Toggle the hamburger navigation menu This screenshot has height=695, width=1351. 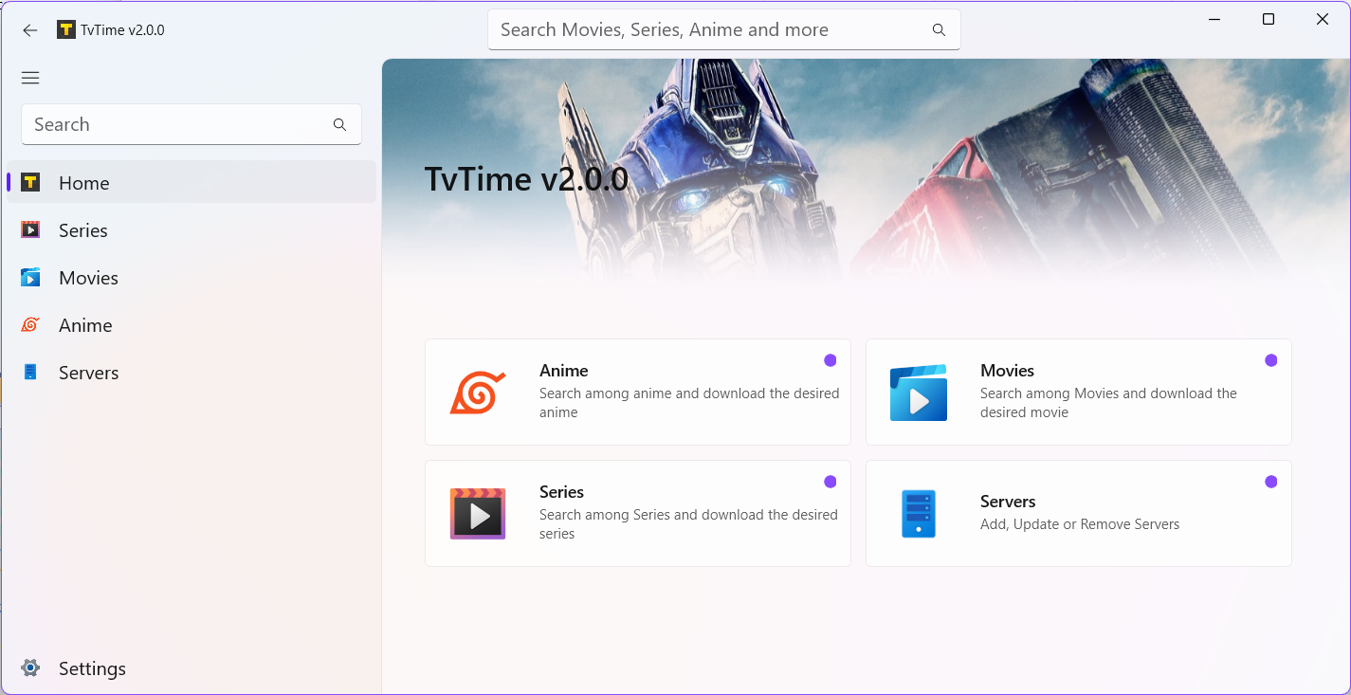(x=30, y=78)
